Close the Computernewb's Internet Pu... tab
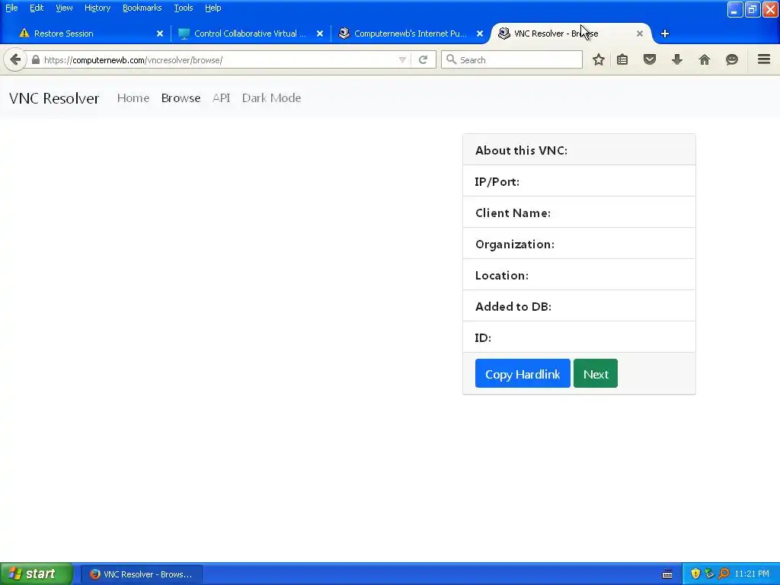Image resolution: width=780 pixels, height=585 pixels. coord(480,34)
